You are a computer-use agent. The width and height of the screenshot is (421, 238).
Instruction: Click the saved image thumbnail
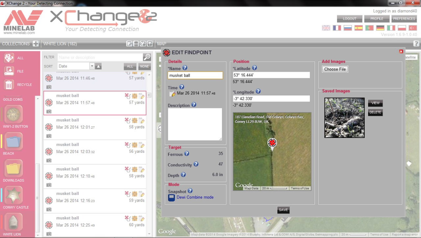click(344, 118)
